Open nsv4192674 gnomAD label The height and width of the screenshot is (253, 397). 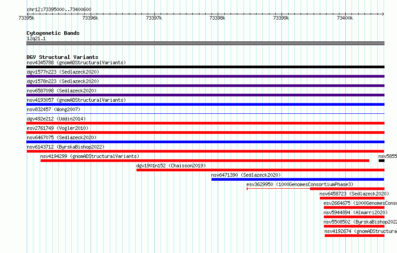click(360, 231)
